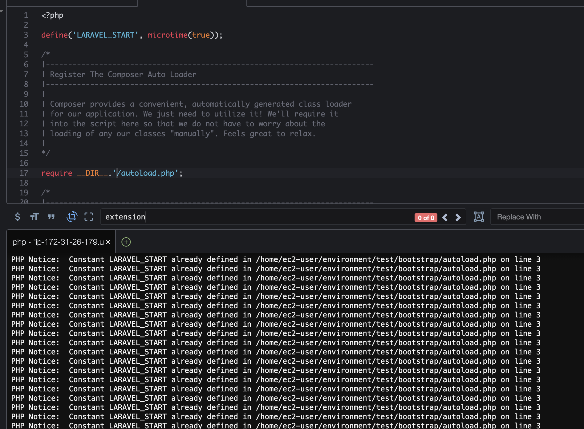Click line number 3 in gutter
This screenshot has width=584, height=429.
(x=26, y=35)
